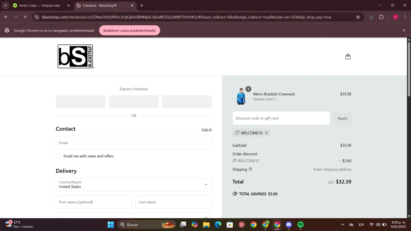Click the Men's Brackish Crewneck thumbnail

[x=241, y=96]
